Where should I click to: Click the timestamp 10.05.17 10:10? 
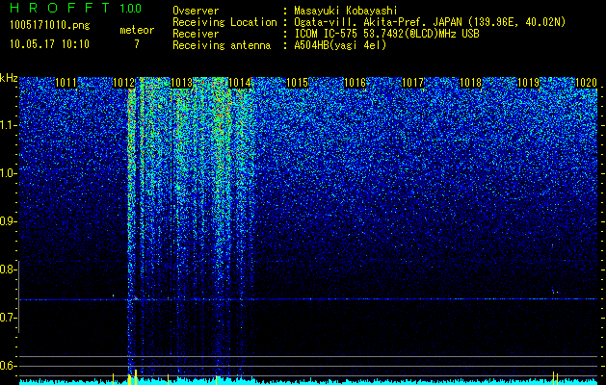(49, 43)
